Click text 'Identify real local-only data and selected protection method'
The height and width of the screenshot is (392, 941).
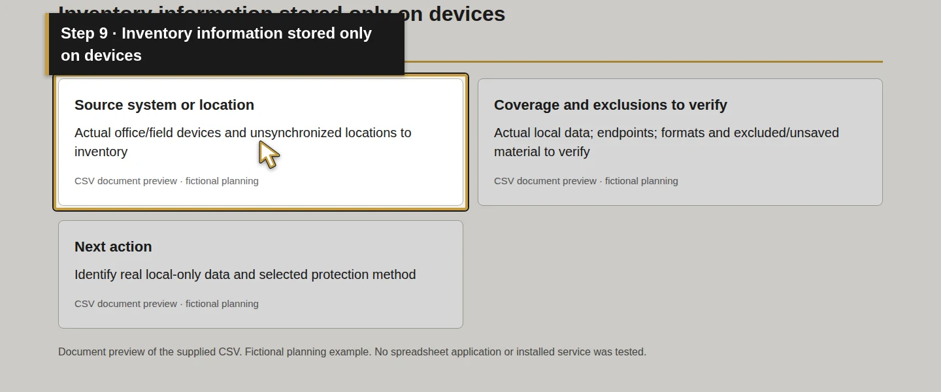coord(245,274)
